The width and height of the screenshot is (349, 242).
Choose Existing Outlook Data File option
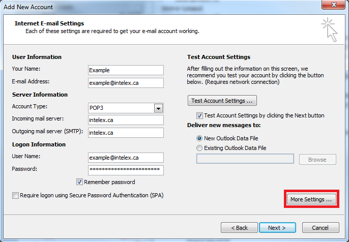199,148
